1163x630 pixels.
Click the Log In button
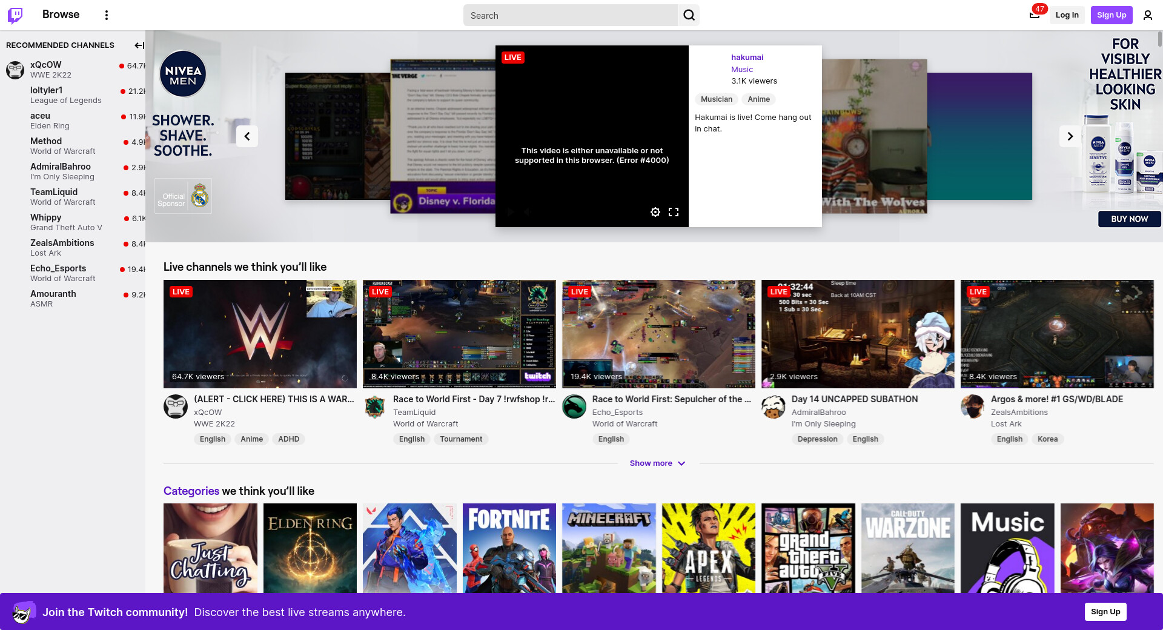coord(1067,15)
